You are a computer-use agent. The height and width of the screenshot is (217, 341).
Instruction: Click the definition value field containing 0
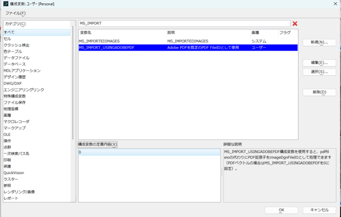[149, 152]
